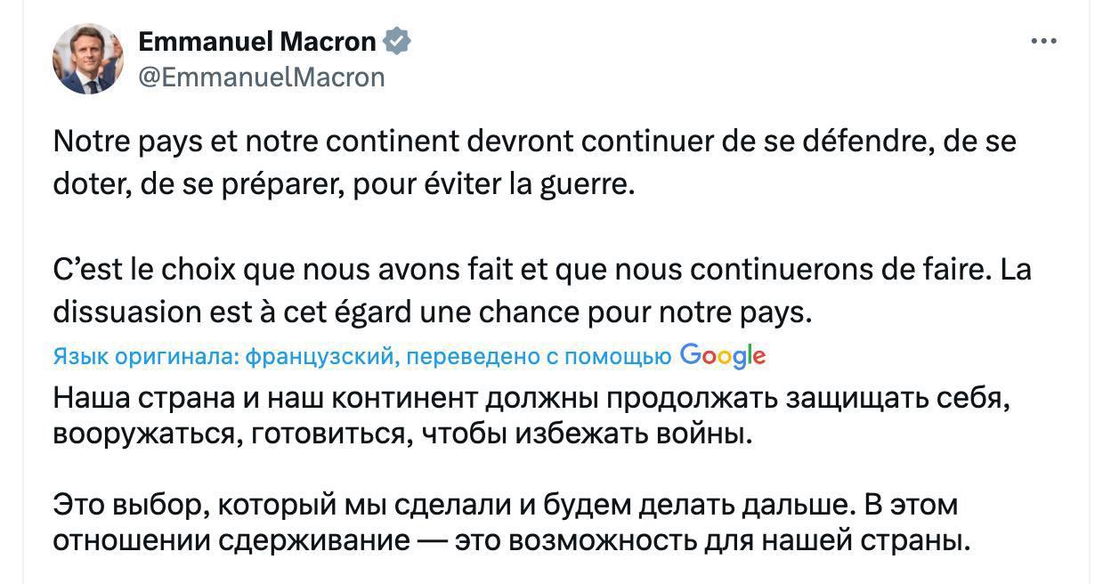Click the Google logo in translation notice

(722, 356)
